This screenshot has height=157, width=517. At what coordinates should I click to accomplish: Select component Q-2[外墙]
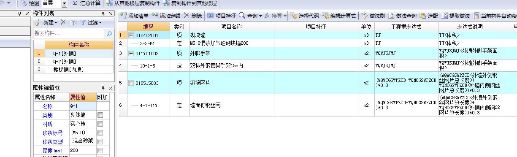coord(79,62)
